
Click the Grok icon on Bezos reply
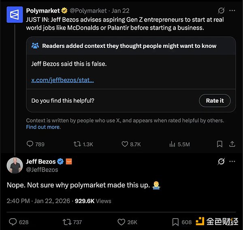(x=221, y=161)
